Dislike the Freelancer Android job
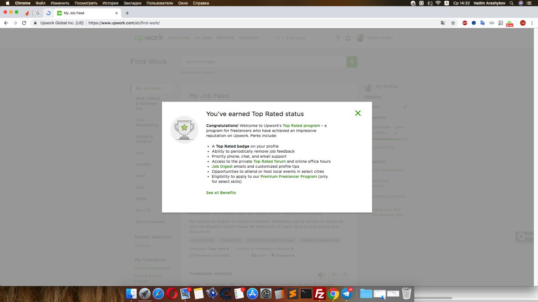Screen dimensions: 538x302 pos(333,275)
